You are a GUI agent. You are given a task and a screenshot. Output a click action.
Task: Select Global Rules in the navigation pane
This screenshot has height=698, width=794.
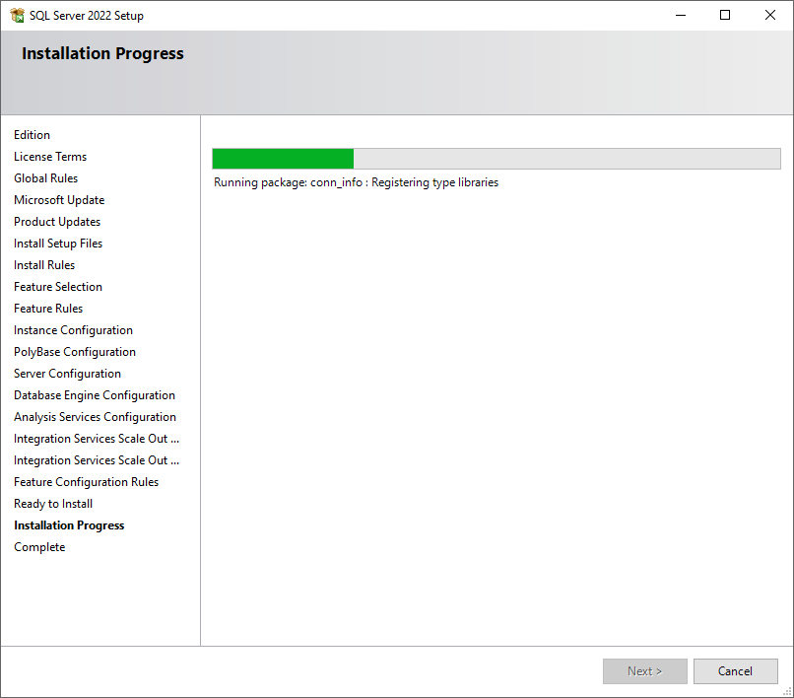(45, 177)
